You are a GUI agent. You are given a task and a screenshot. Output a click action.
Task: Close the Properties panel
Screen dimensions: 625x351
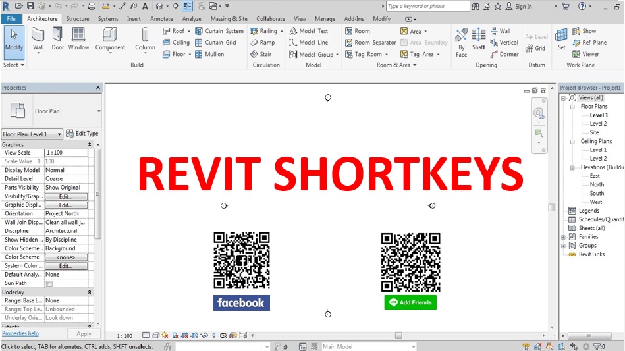tap(98, 88)
